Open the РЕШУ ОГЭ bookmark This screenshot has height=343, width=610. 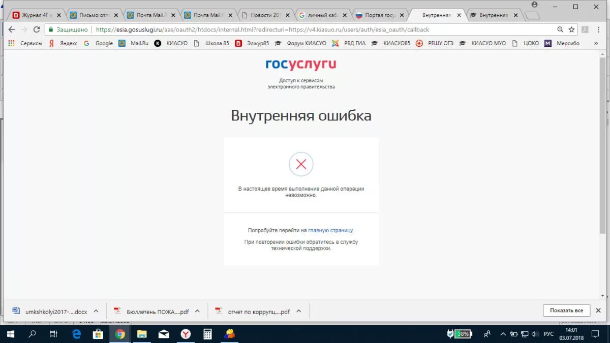(435, 43)
